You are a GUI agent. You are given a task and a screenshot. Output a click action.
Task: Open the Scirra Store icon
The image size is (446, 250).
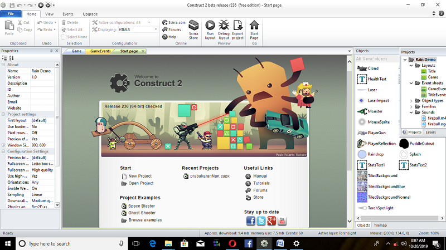click(193, 25)
